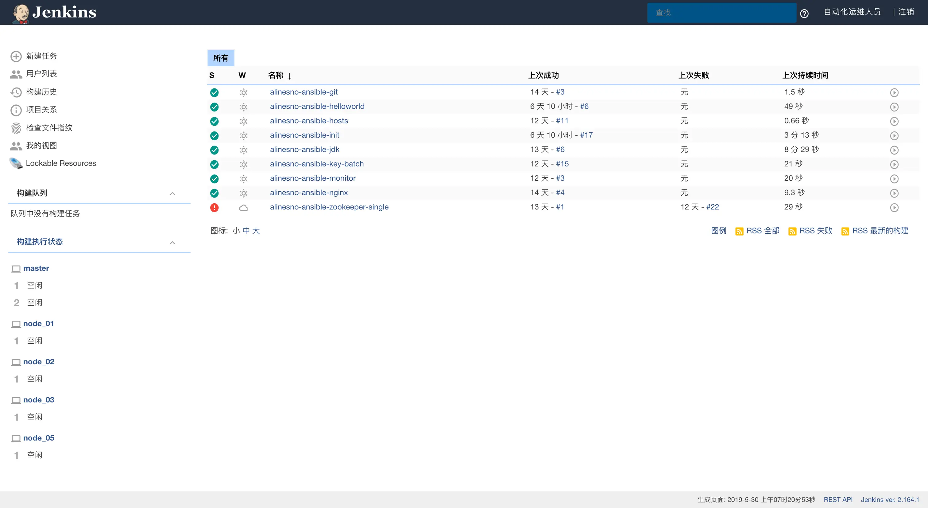Open 用户列表 in sidebar menu
The image size is (928, 508).
click(x=41, y=74)
